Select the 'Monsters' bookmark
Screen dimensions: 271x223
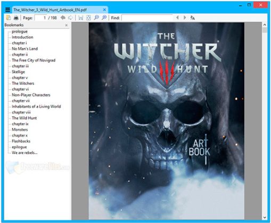tap(20, 130)
